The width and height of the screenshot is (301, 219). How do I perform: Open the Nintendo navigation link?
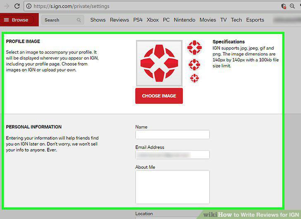(x=184, y=20)
